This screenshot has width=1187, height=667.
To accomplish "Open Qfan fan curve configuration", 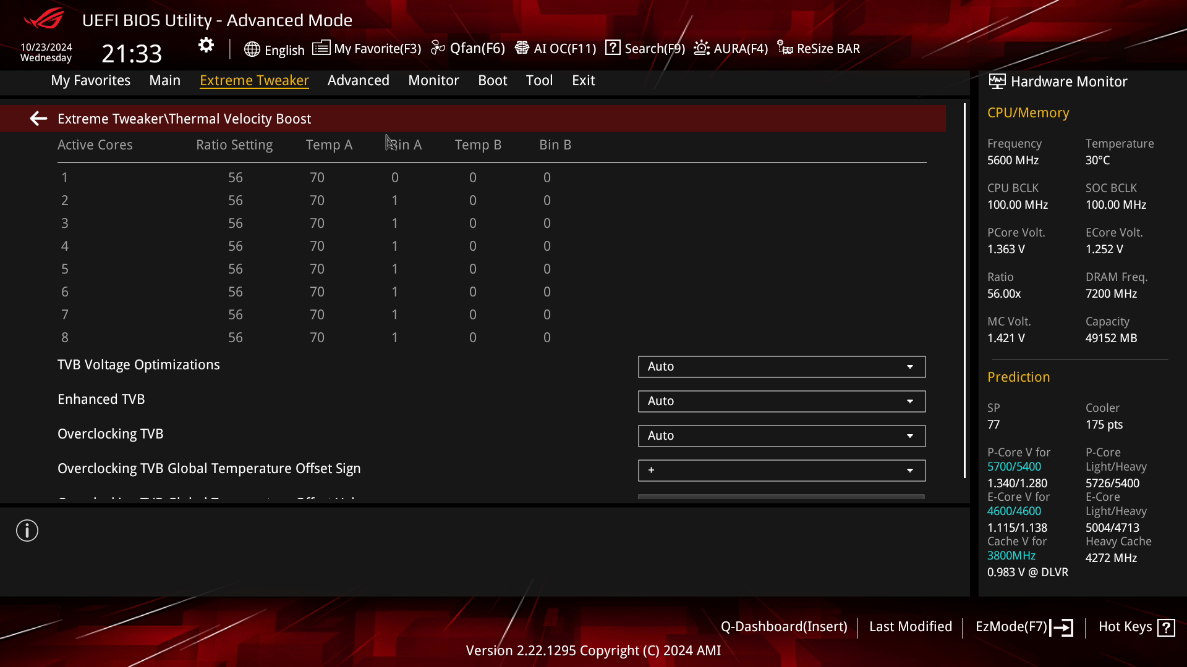I will tap(469, 48).
